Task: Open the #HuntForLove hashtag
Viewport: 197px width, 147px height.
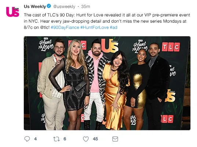Action: (x=95, y=27)
